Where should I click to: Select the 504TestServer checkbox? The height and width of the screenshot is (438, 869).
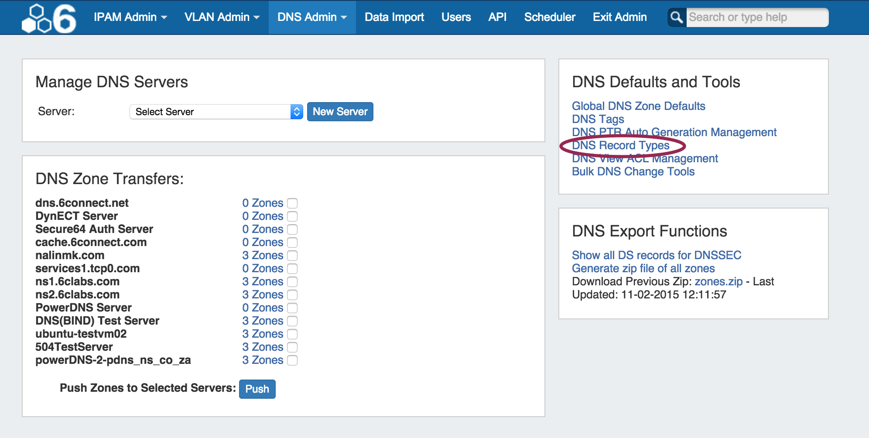pyautogui.click(x=292, y=347)
